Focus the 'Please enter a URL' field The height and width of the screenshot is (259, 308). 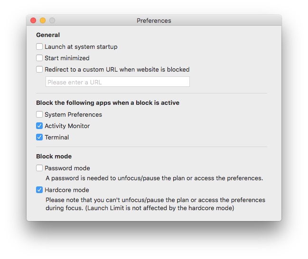point(118,82)
